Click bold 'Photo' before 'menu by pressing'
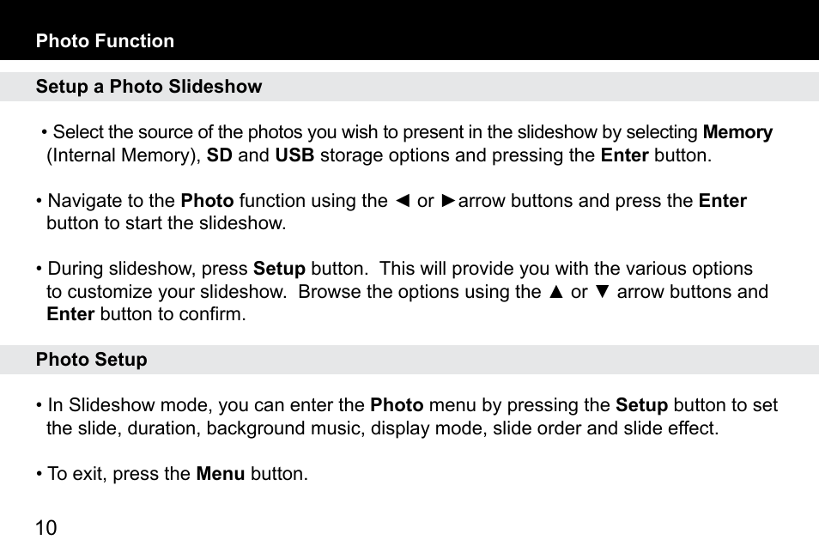 pyautogui.click(x=397, y=405)
